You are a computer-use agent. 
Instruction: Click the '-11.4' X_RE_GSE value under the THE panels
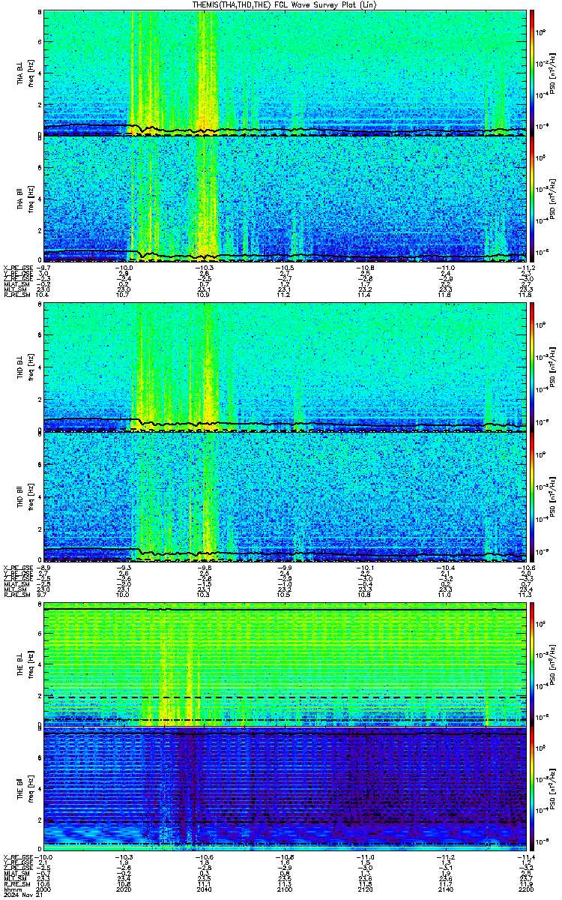526,856
